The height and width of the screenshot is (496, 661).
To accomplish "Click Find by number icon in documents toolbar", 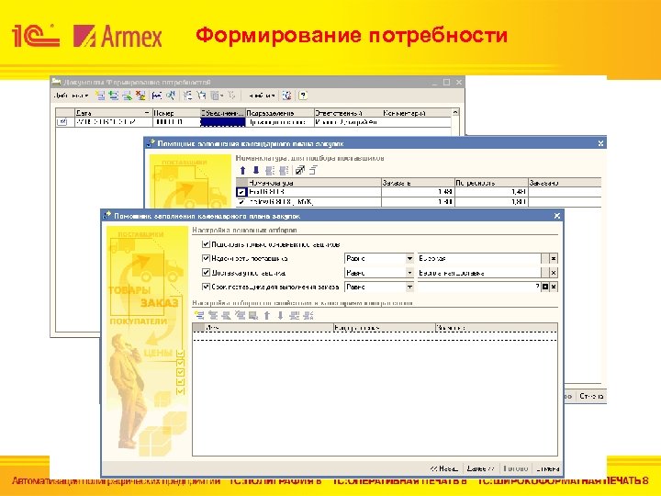I will (x=171, y=96).
